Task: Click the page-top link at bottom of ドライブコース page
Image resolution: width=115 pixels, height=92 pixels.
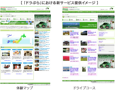Action: pos(65,78)
